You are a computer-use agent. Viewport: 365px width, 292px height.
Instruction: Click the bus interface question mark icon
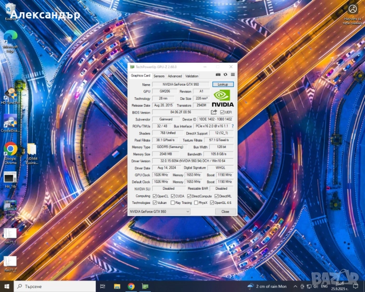coord(232,126)
